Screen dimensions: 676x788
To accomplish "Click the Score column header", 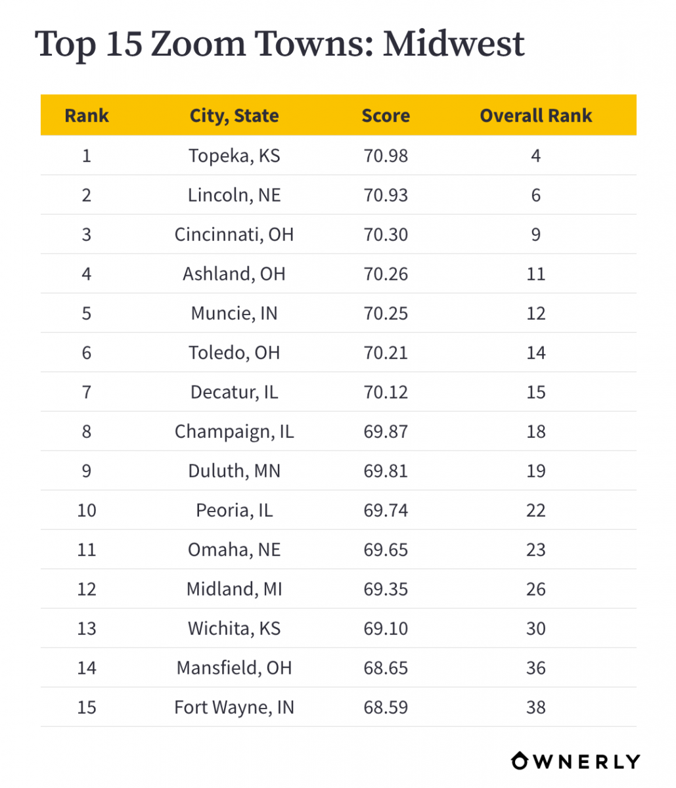I will [386, 116].
